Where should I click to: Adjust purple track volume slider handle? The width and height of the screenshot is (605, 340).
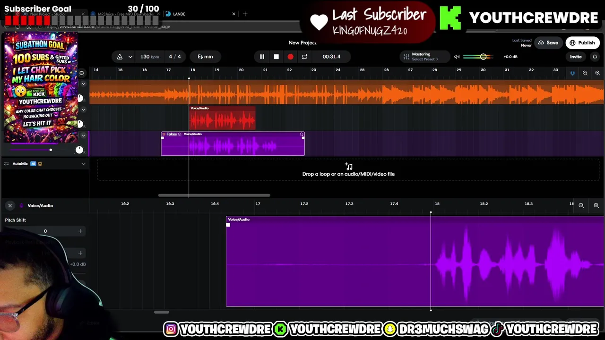(x=51, y=150)
